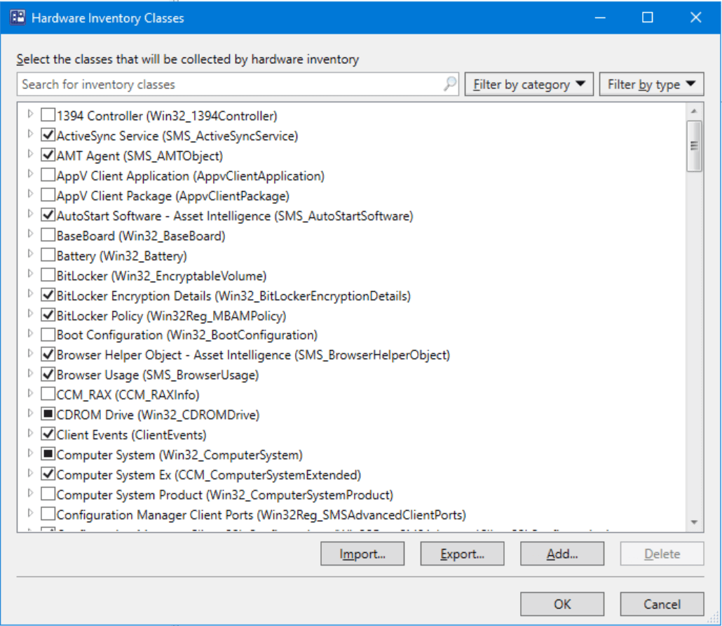Uncheck Client Events checkbox
The width and height of the screenshot is (722, 626).
click(x=48, y=434)
